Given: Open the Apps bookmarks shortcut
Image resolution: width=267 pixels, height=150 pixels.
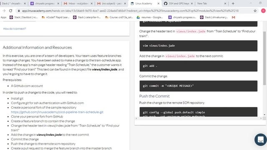Looking at the screenshot, I should pyautogui.click(x=3, y=17).
